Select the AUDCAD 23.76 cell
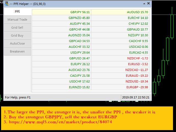Image resolution: width=176 pixels, height=132 pixels. point(62,70)
